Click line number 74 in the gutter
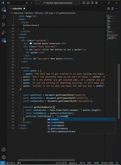121x165 pixels. tap(13, 107)
